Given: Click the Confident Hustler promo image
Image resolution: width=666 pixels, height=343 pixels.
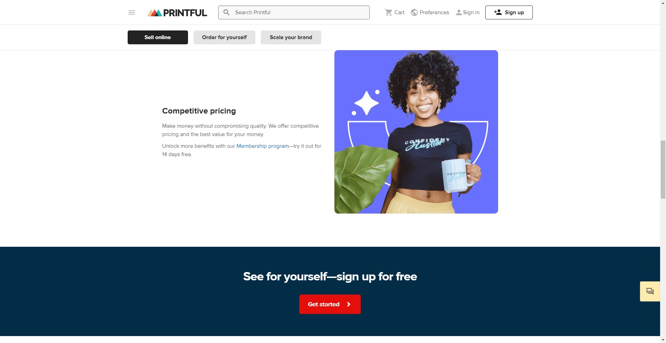Looking at the screenshot, I should (x=416, y=132).
